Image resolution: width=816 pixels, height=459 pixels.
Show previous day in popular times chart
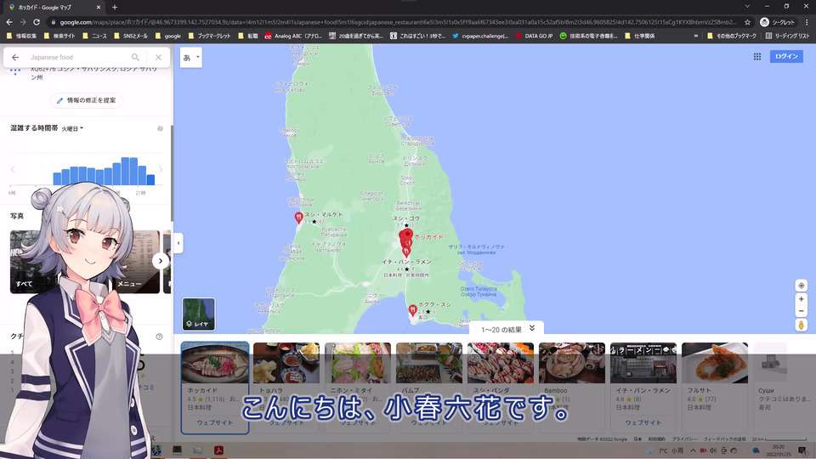(13, 169)
